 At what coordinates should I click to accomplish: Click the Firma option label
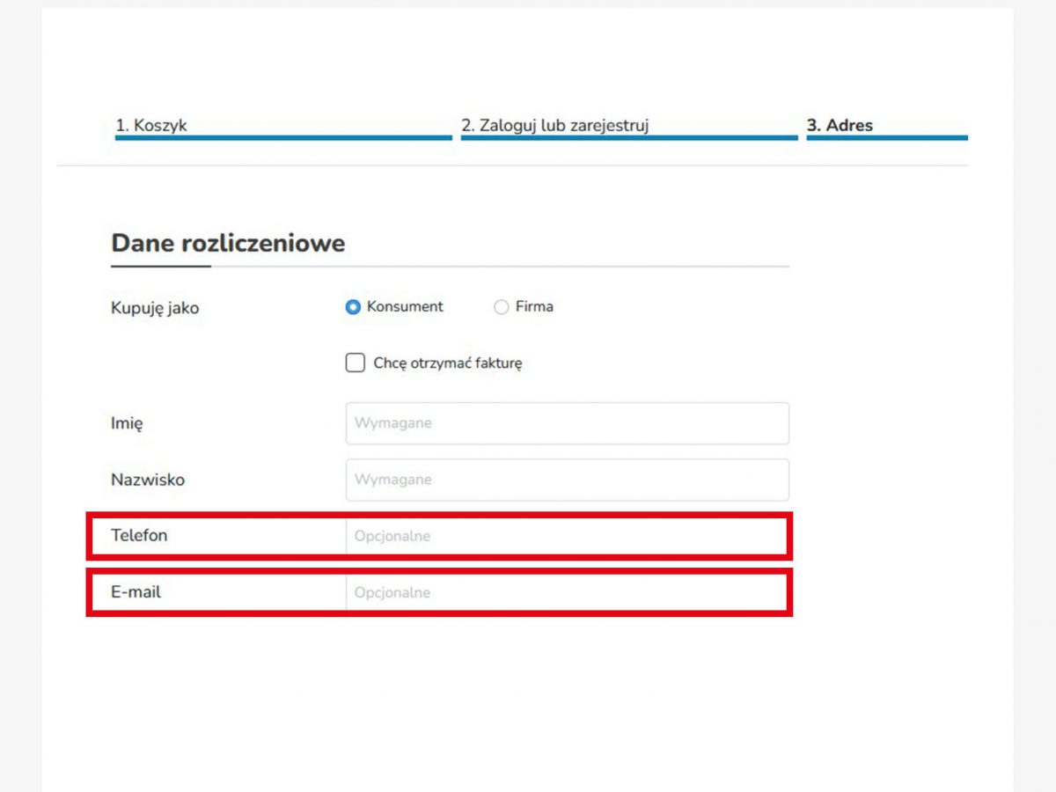pos(534,306)
